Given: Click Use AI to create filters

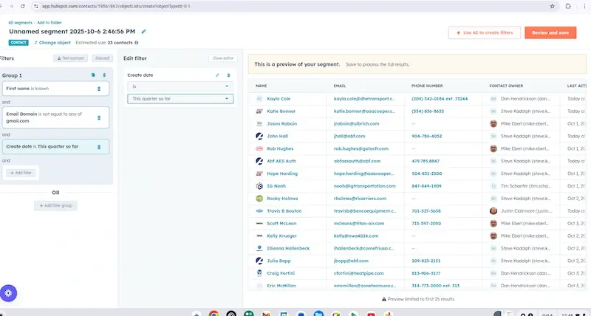Looking at the screenshot, I should click(x=485, y=32).
